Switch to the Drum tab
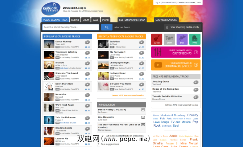243x147 pixels. (x=86, y=20)
